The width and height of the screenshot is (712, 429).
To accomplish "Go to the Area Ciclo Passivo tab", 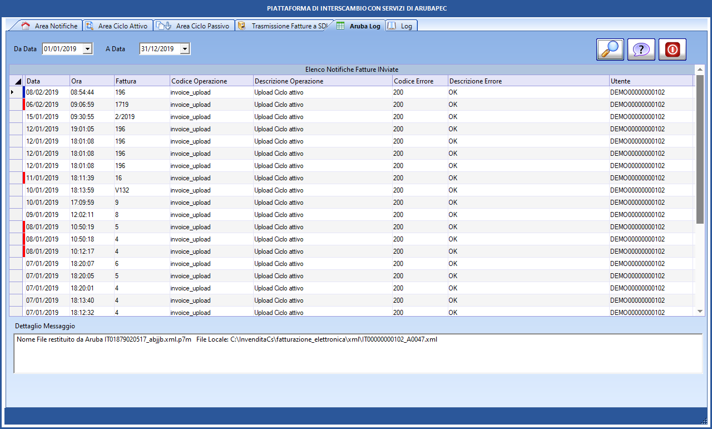I will [x=194, y=26].
